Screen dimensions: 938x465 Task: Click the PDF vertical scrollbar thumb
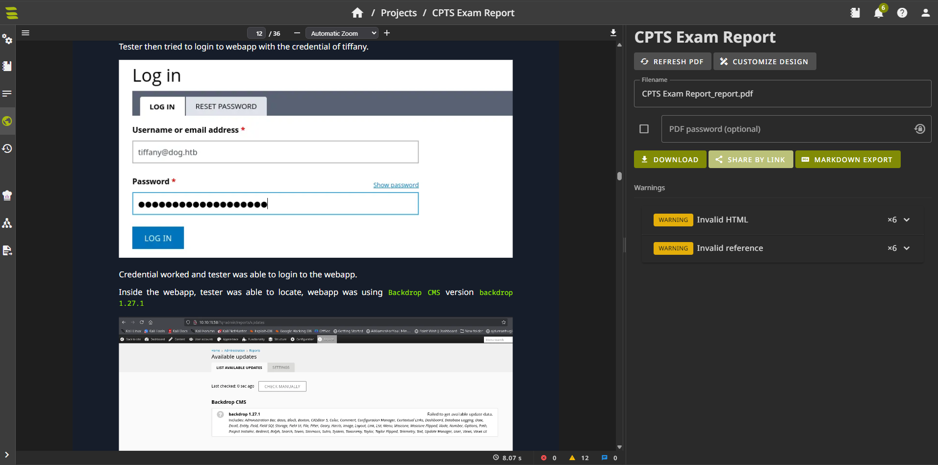point(619,176)
